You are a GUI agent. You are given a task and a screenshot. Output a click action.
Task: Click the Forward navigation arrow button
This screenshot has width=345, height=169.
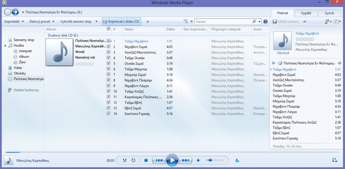point(15,12)
